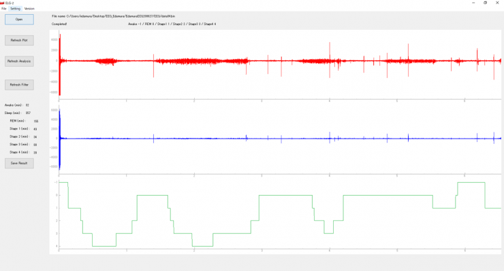Restore down the ELG-2 window
The image size is (504, 271).
[x=486, y=3]
